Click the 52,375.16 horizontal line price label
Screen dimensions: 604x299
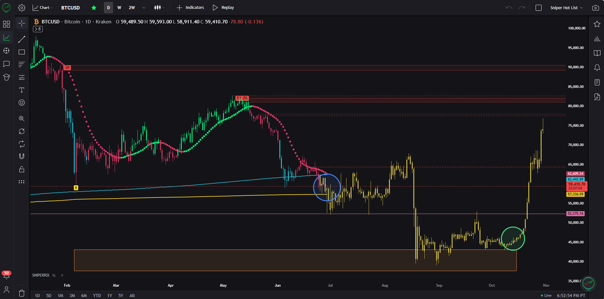[576, 214]
